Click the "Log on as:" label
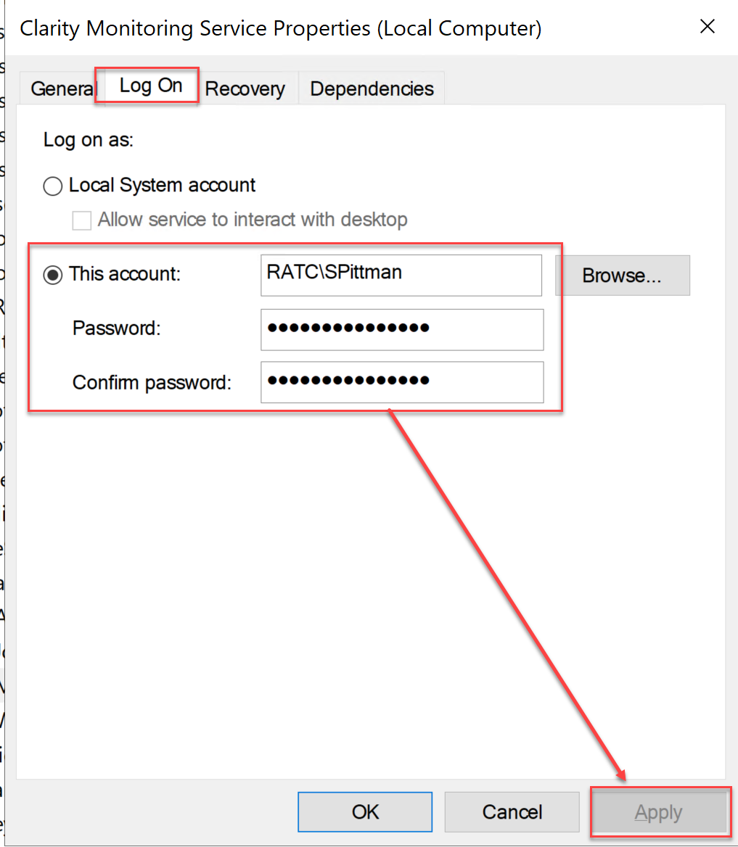 click(x=89, y=140)
